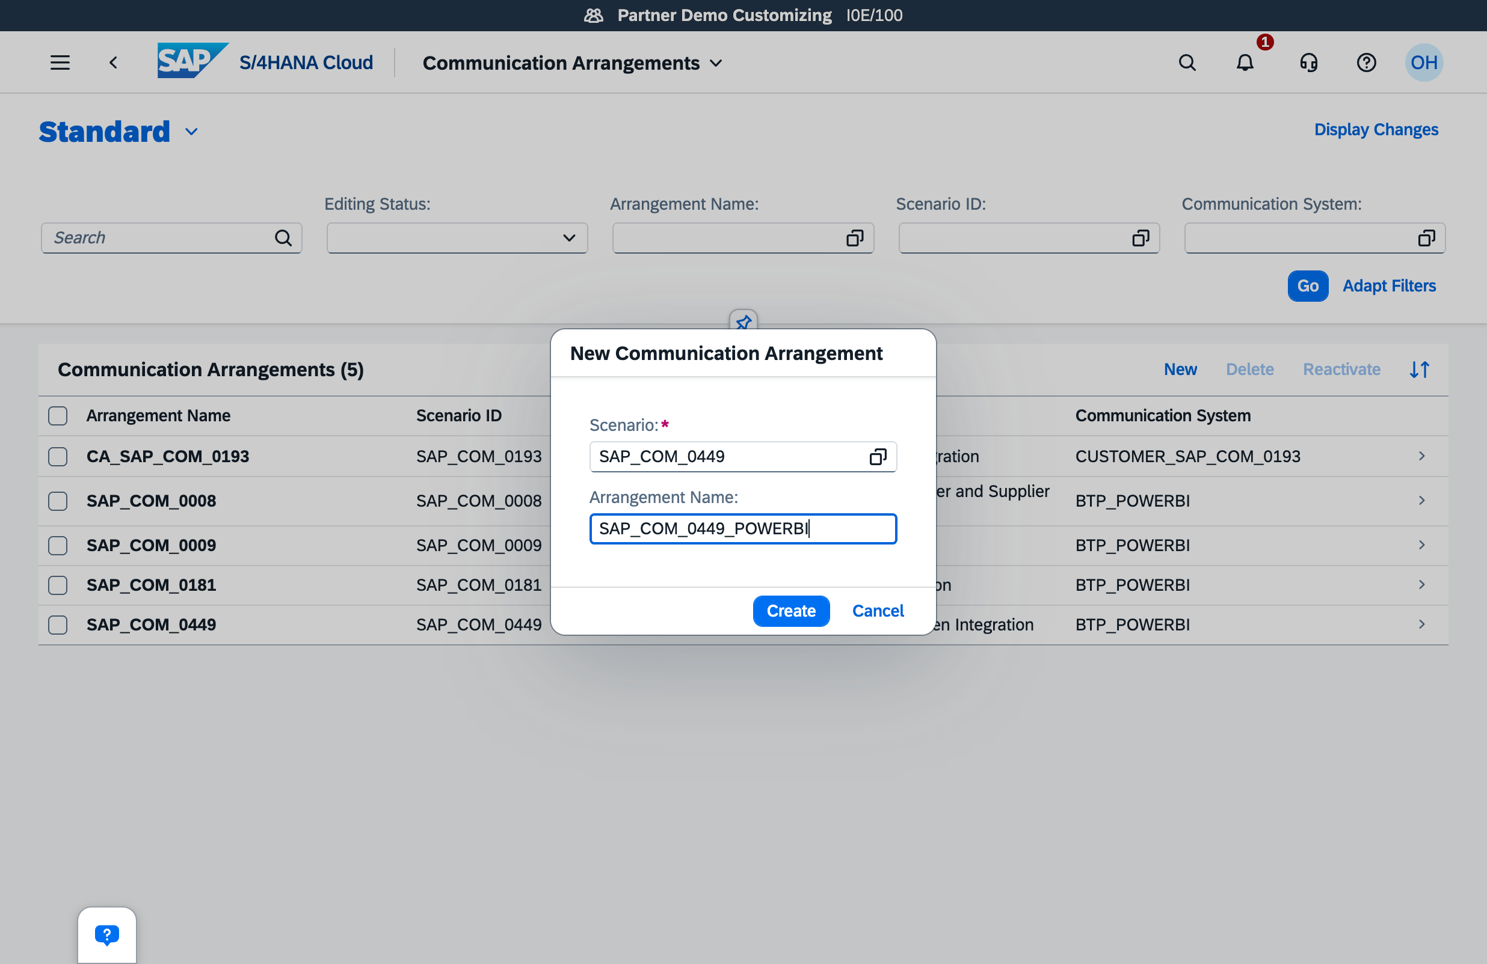Click the magnifier in the Search filter field
This screenshot has height=964, width=1487.
pyautogui.click(x=283, y=238)
